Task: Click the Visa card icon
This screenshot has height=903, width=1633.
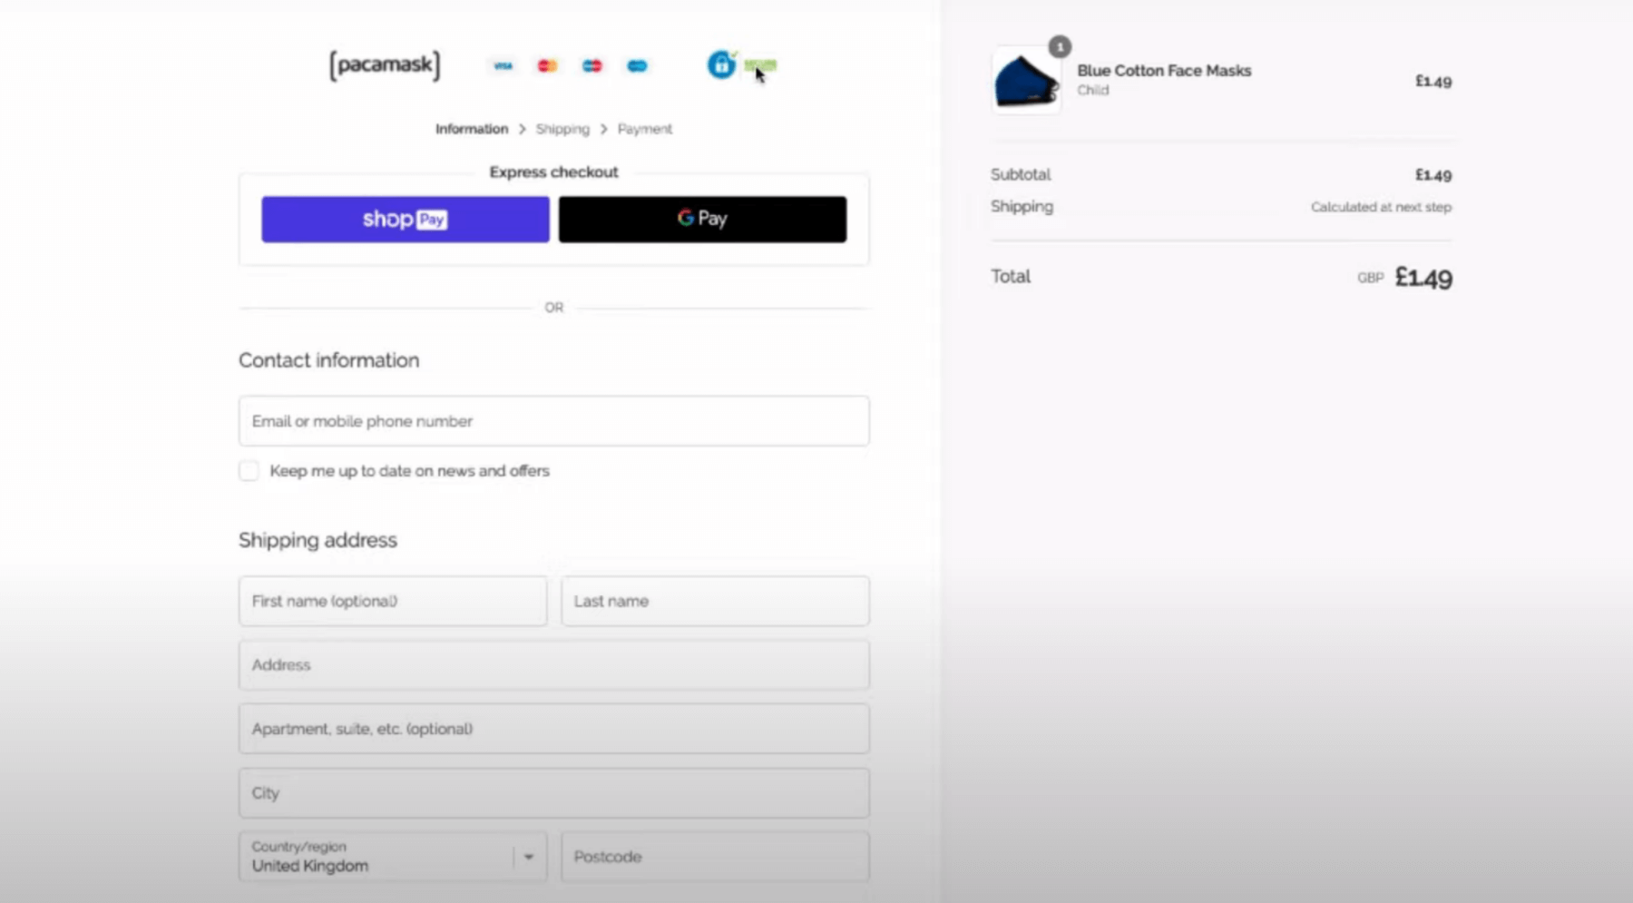Action: pyautogui.click(x=503, y=65)
